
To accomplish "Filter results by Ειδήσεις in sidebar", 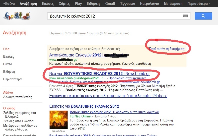I will [9, 72].
